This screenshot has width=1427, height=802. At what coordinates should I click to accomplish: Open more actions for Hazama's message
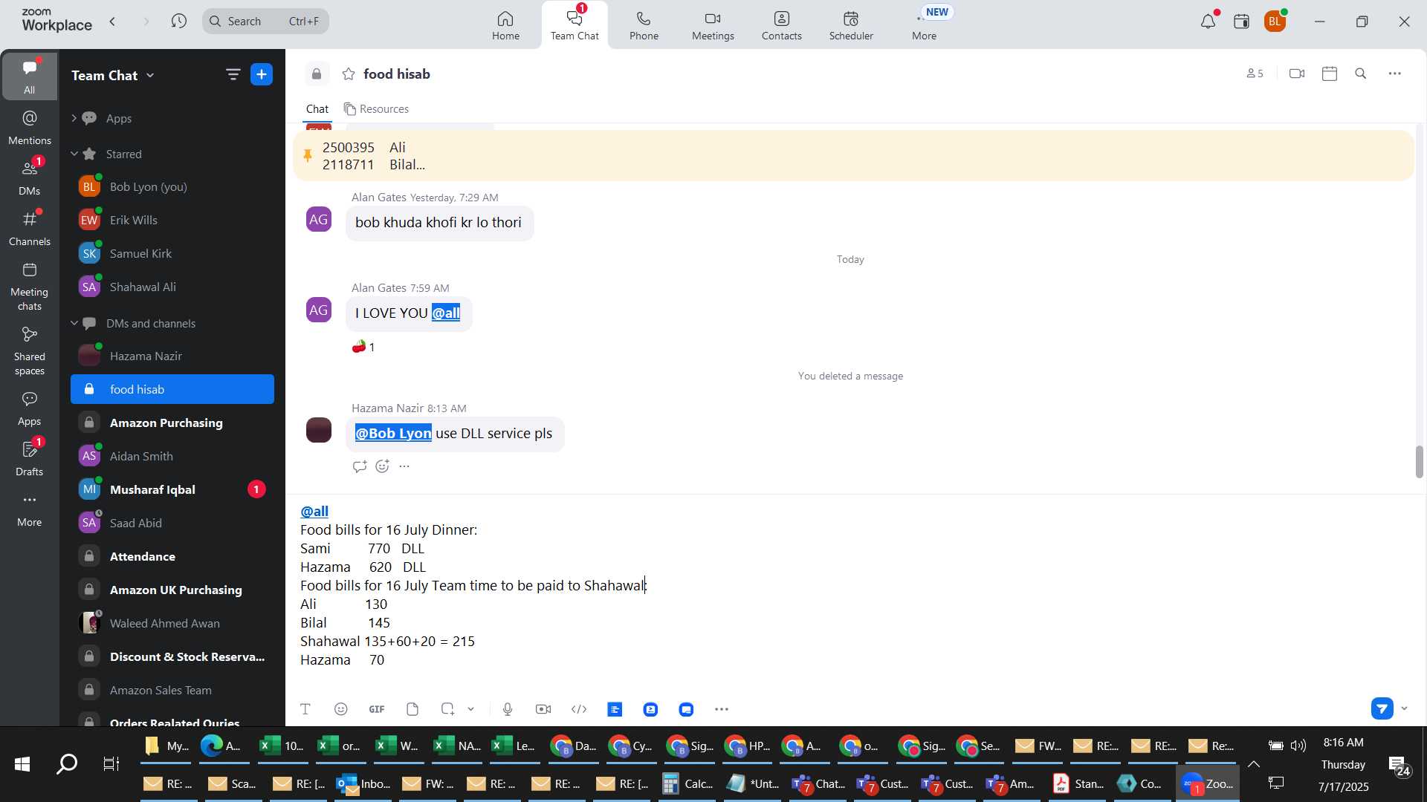tap(404, 466)
